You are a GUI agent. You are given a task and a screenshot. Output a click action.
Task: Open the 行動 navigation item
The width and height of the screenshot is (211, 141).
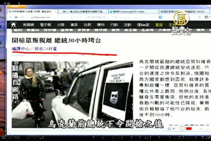click(x=114, y=25)
